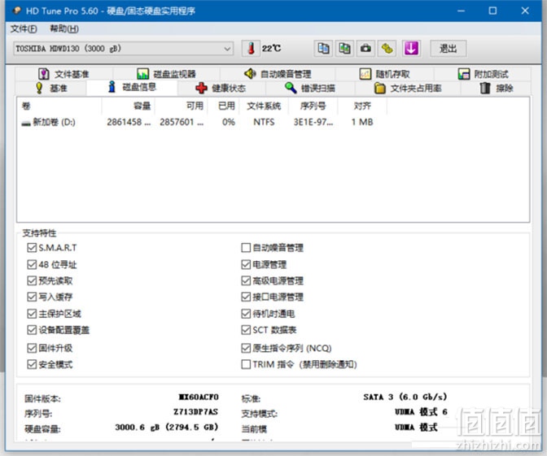Toggle the 电源管理 checkbox

tap(246, 264)
